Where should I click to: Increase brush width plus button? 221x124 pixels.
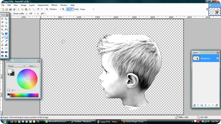(38, 14)
